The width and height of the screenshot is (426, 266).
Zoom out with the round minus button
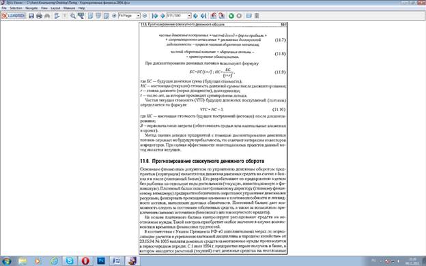[x=145, y=16]
